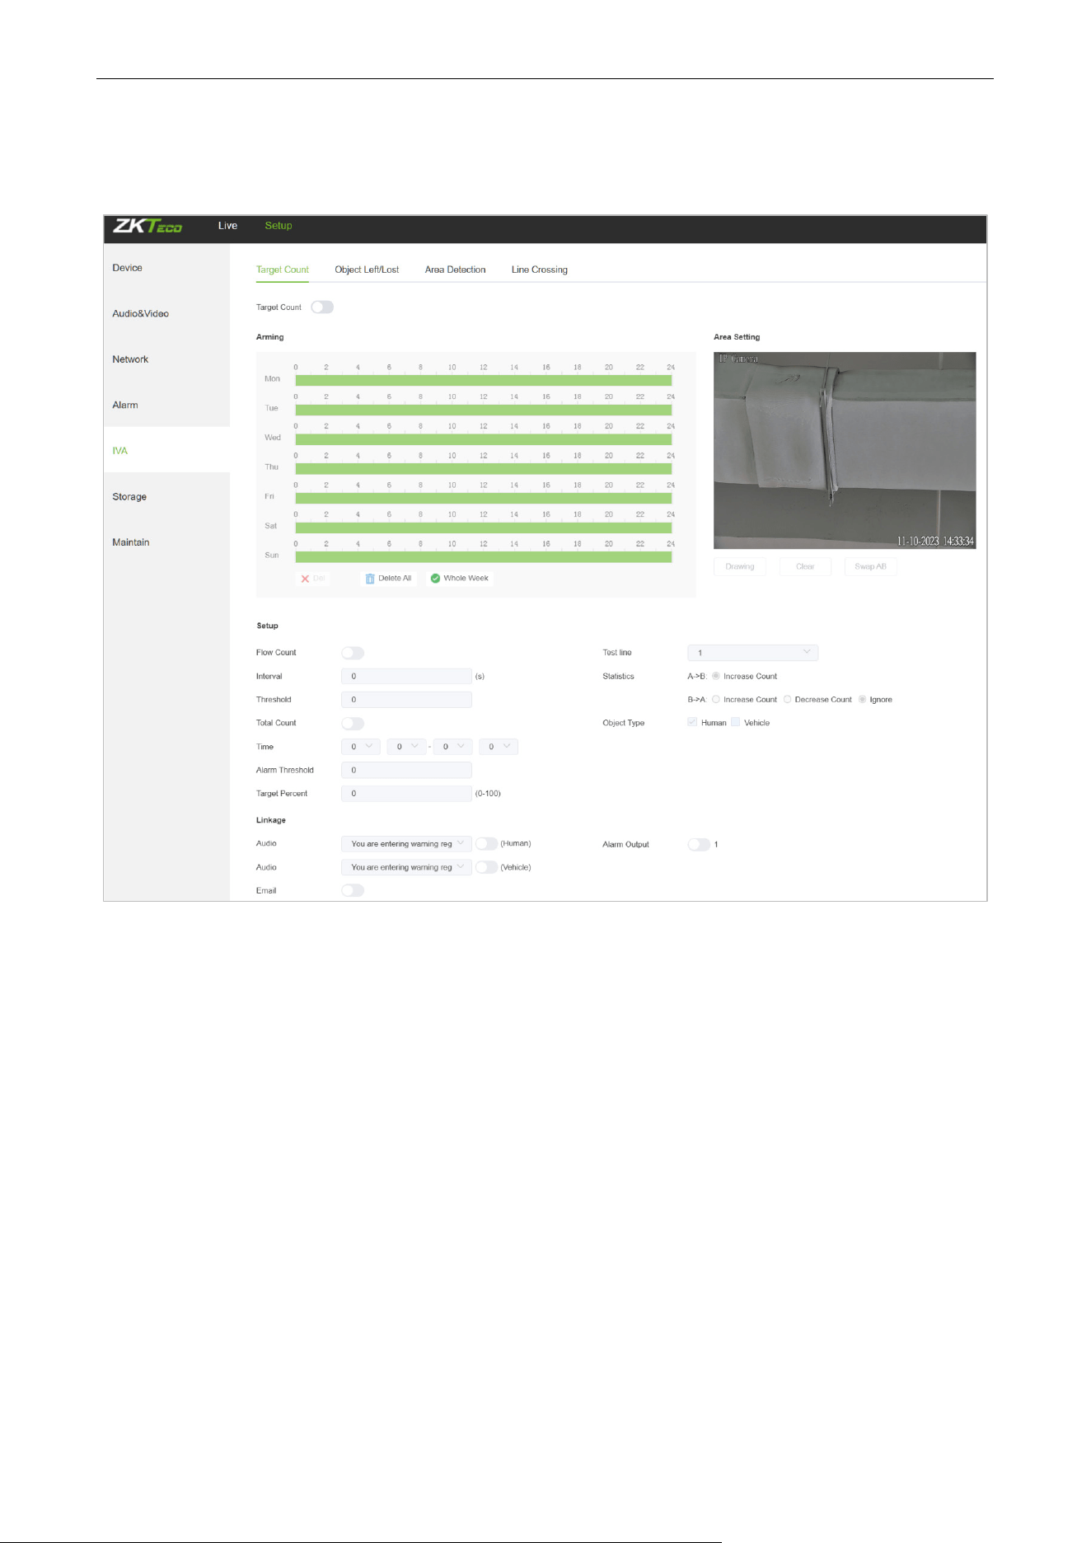
Task: Open the fourth Time dropdown
Action: pyautogui.click(x=499, y=747)
